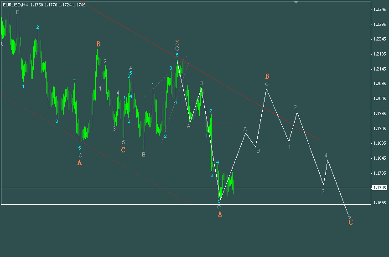The height and width of the screenshot is (257, 389).
Task: Select gray A label on the white forecast line
Action: [x=245, y=129]
